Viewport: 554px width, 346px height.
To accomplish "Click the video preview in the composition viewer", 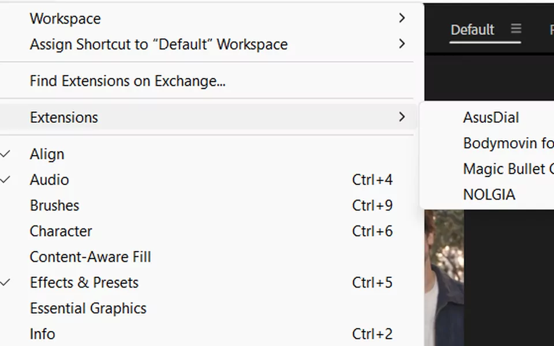I will tap(444, 277).
